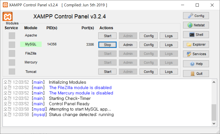Open the Config wrench button at top right
Screen dimensions: 220x134
[x=196, y=16]
